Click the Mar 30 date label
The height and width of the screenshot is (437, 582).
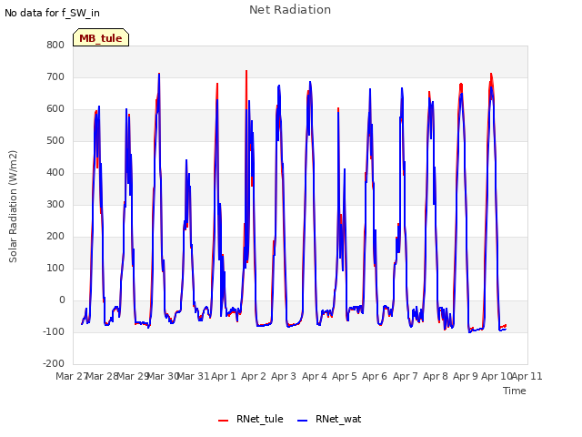(164, 376)
